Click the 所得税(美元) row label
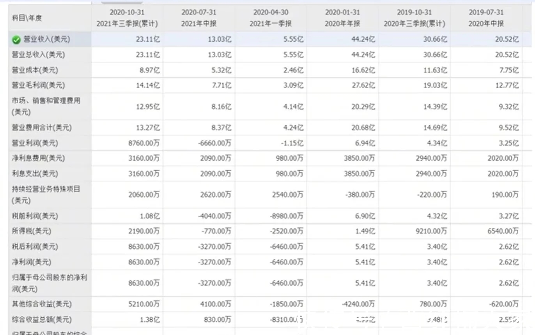The height and width of the screenshot is (335, 535). pos(32,231)
